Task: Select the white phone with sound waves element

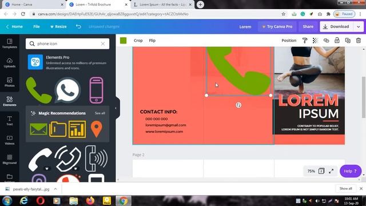Action: click(96, 159)
